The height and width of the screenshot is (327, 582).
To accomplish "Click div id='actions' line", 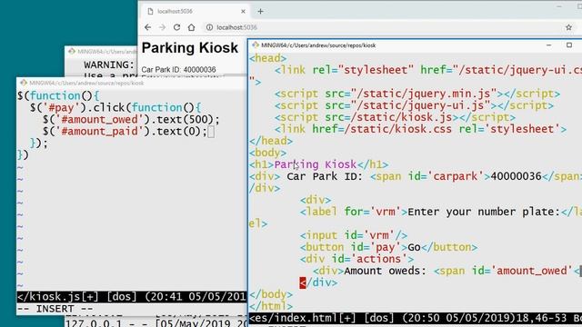I will coord(357,259).
